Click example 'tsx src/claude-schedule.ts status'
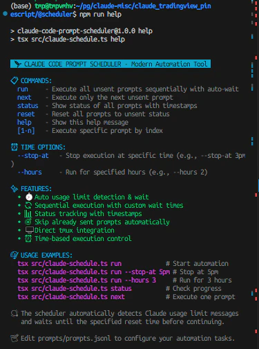 [x=75, y=289]
